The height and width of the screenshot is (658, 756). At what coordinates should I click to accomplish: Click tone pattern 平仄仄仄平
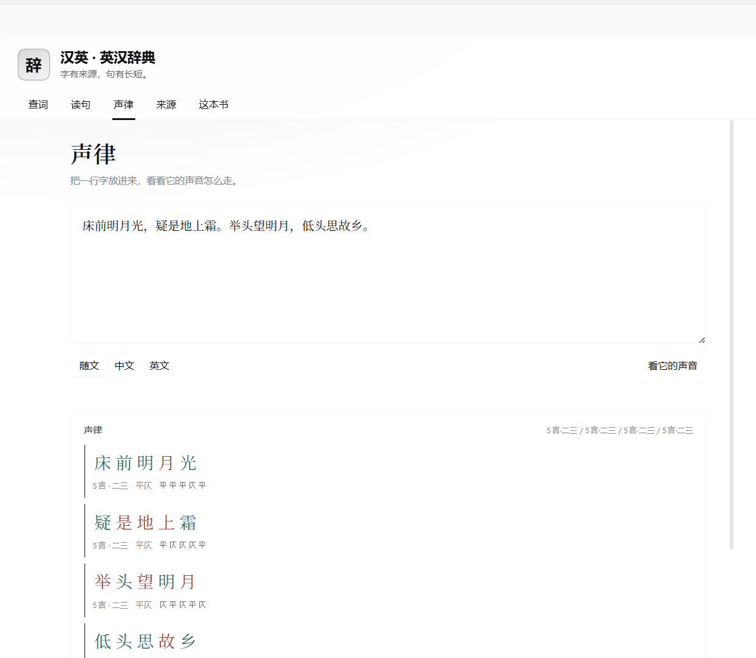point(183,545)
